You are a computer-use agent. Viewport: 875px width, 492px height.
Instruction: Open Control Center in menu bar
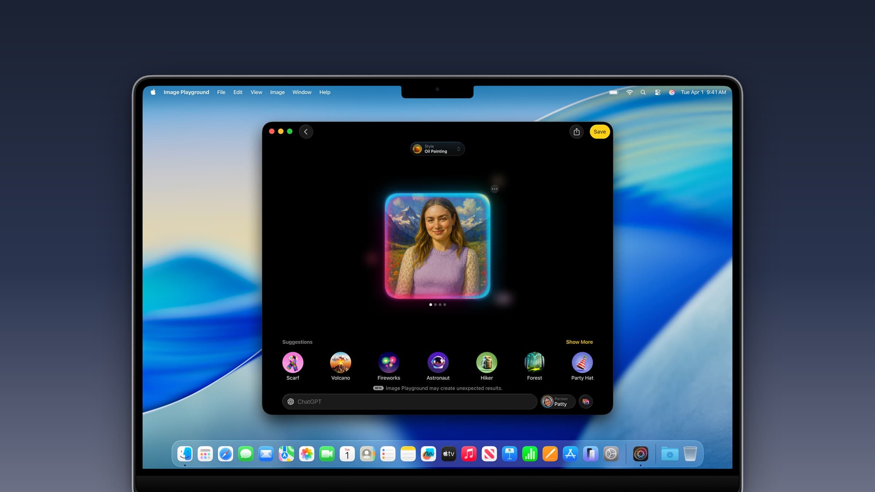point(658,92)
